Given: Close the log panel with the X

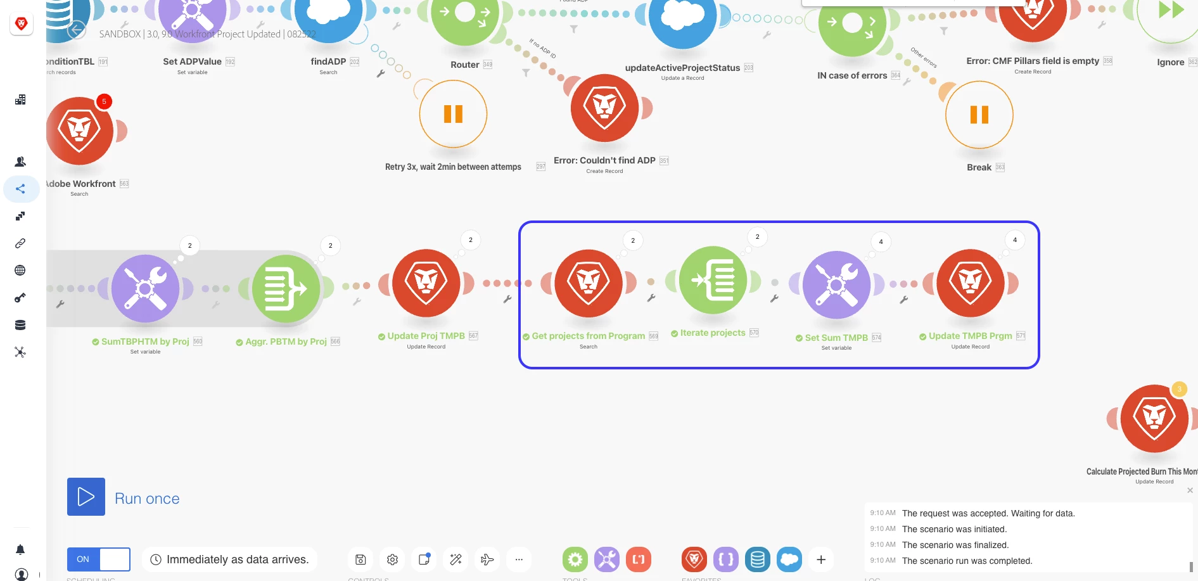Looking at the screenshot, I should pyautogui.click(x=1190, y=490).
